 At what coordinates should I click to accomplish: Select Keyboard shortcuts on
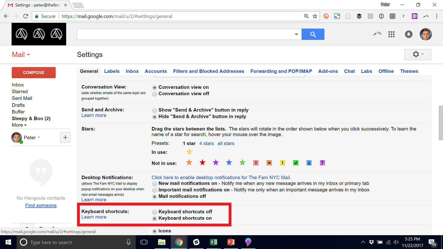point(155,219)
